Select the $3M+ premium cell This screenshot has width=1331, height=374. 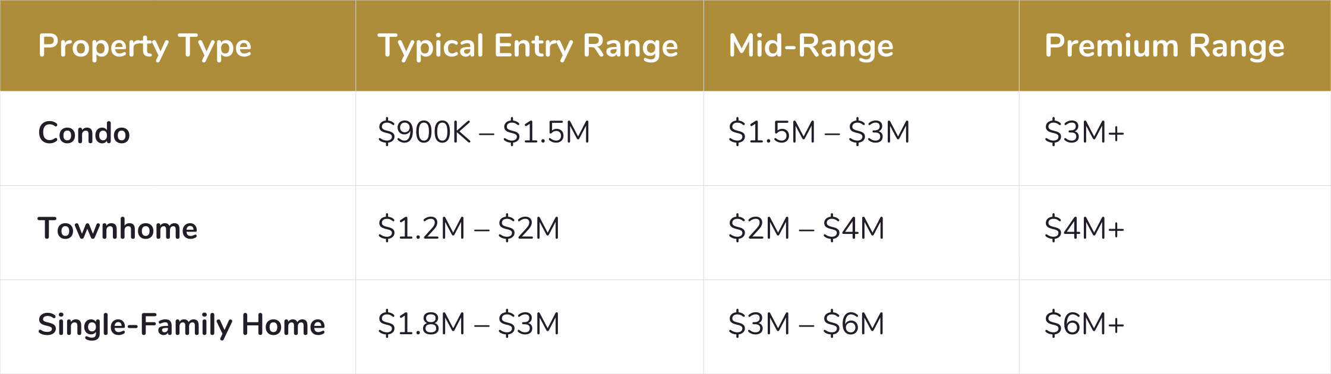click(x=1084, y=132)
